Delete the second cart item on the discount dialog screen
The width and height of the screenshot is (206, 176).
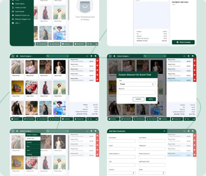click(x=195, y=65)
